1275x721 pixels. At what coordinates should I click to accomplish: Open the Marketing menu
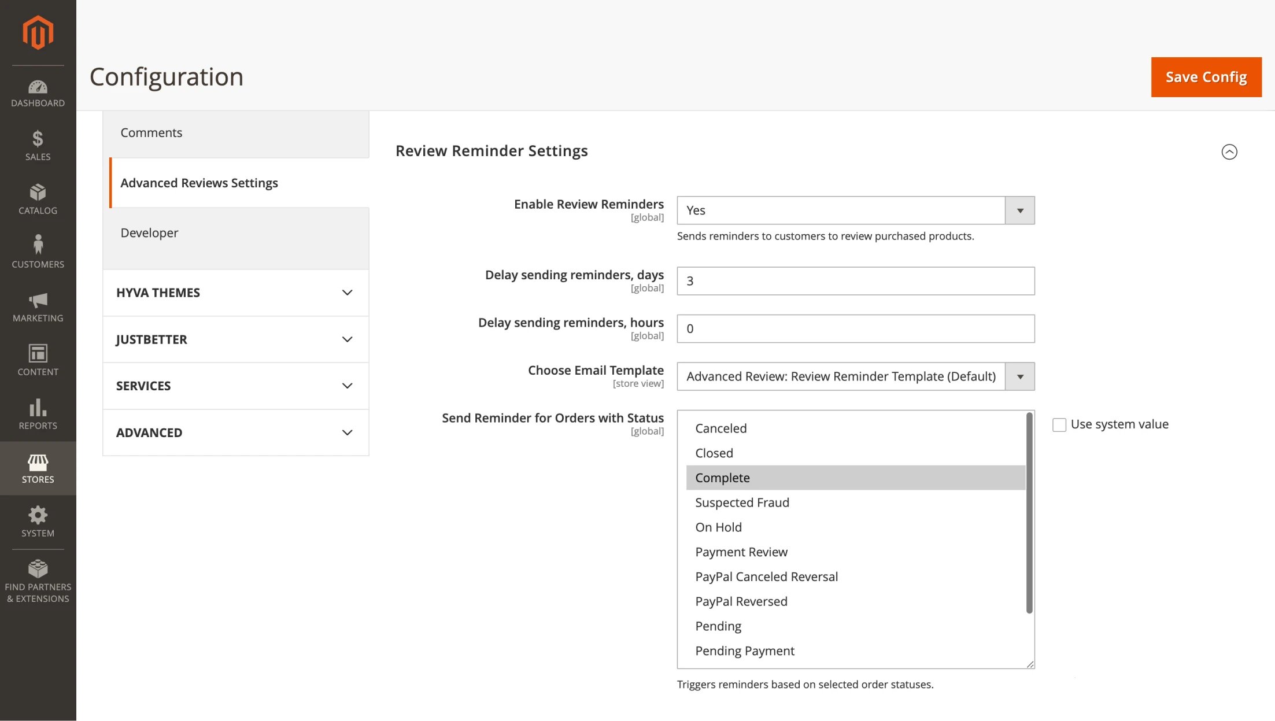click(x=38, y=306)
